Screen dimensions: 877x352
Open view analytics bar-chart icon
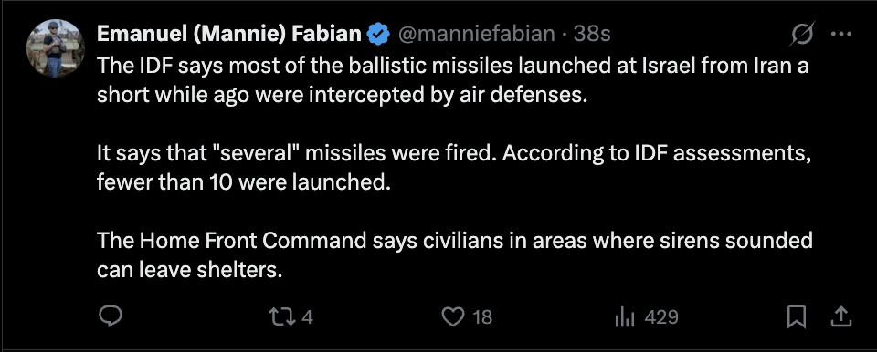[x=625, y=317]
